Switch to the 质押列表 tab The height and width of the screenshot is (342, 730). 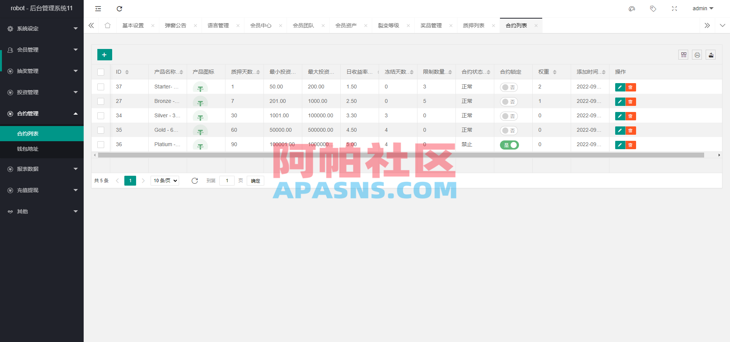[473, 25]
